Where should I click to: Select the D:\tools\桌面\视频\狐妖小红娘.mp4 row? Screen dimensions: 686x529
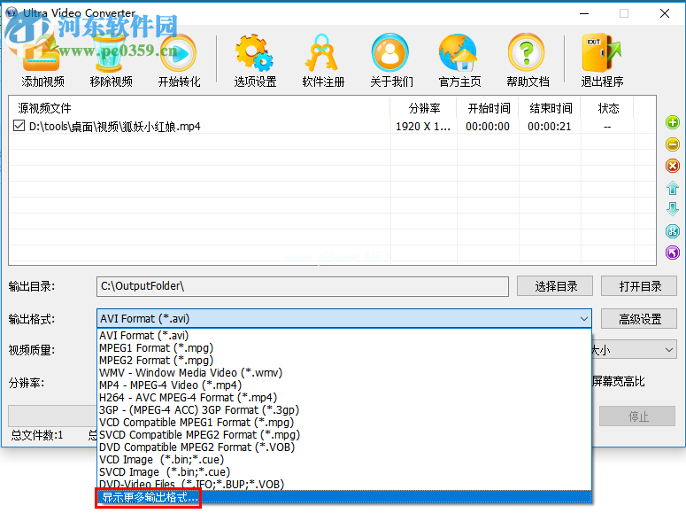pyautogui.click(x=333, y=127)
